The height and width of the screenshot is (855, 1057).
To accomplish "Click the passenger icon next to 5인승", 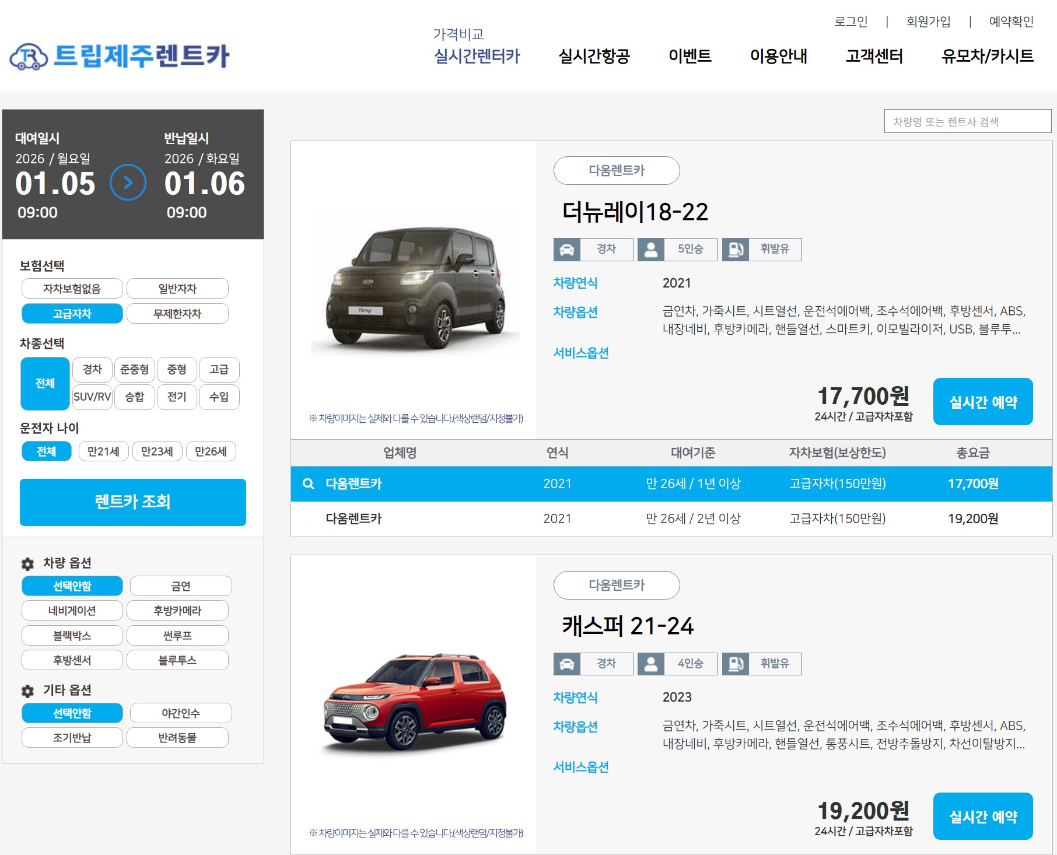I will [x=651, y=249].
